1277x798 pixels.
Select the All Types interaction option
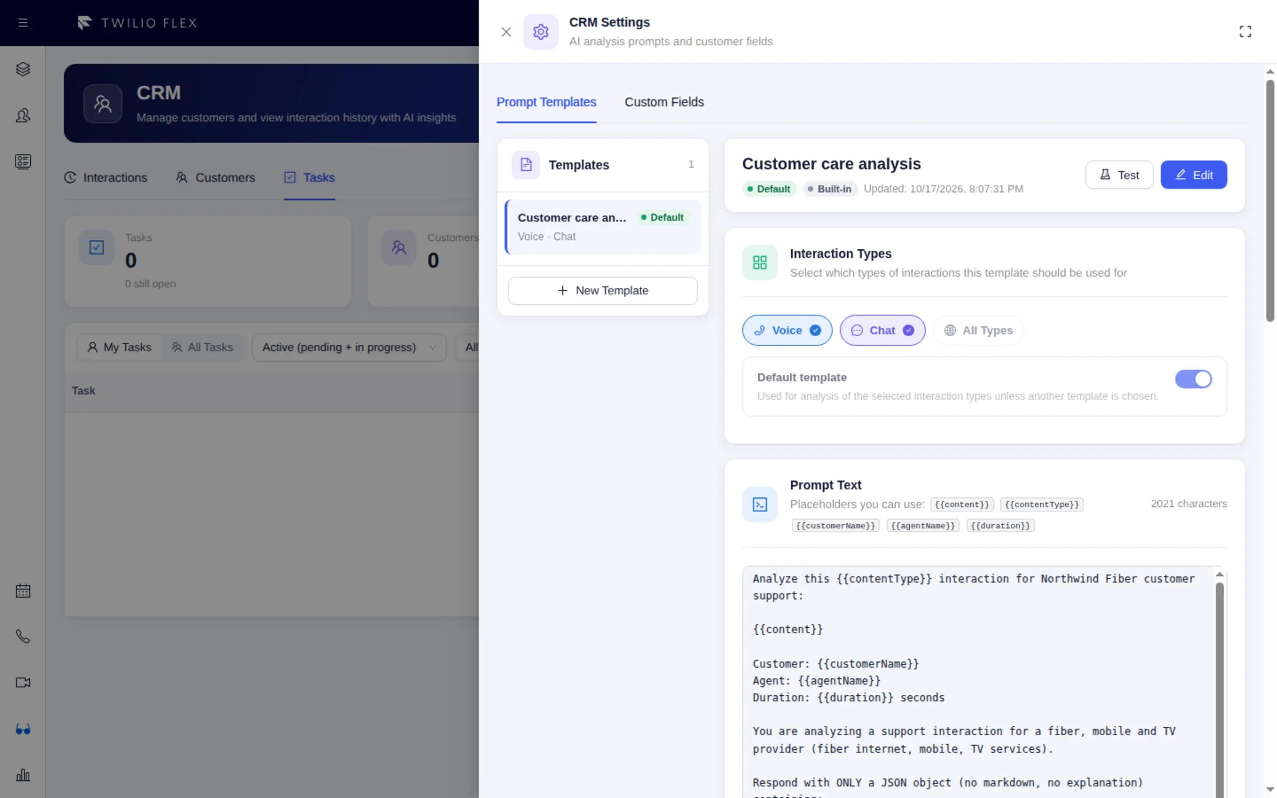pos(978,330)
